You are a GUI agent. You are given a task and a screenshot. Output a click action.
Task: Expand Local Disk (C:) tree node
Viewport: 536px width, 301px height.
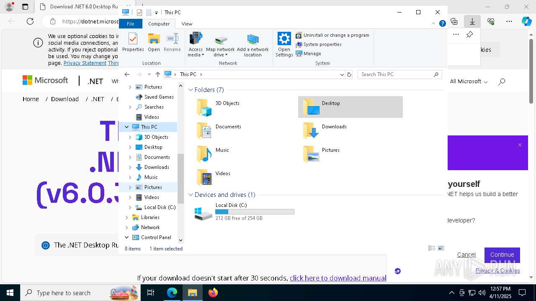point(130,207)
